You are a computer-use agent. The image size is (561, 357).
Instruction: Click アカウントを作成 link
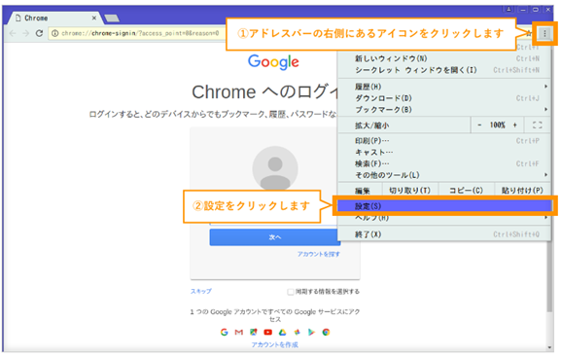pyautogui.click(x=274, y=344)
